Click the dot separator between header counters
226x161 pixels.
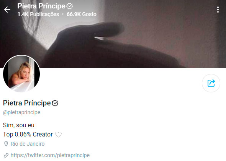[x=63, y=14]
